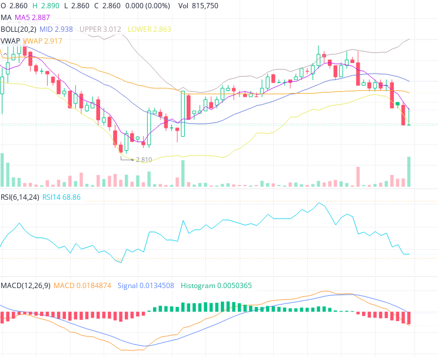Click the orange VWAP 2.917 value
This screenshot has width=438, height=357.
(x=42, y=41)
